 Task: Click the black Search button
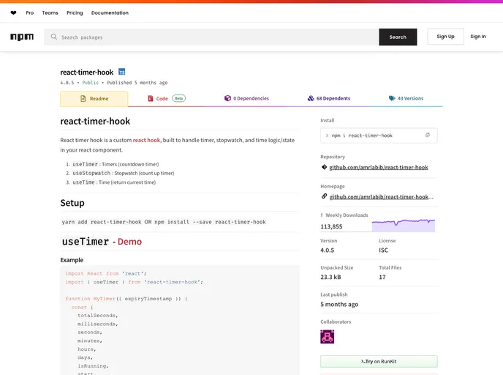click(x=398, y=37)
